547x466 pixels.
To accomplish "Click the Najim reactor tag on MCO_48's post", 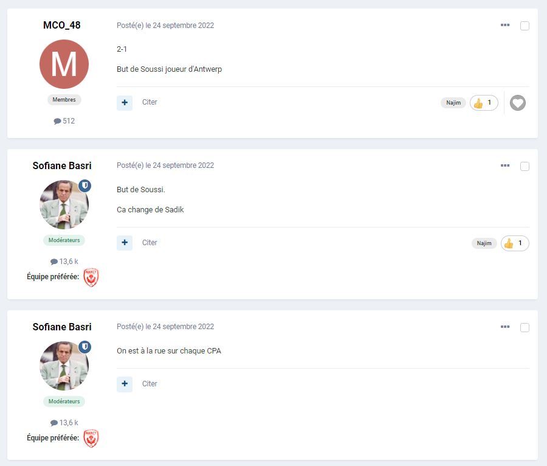I will [x=453, y=103].
